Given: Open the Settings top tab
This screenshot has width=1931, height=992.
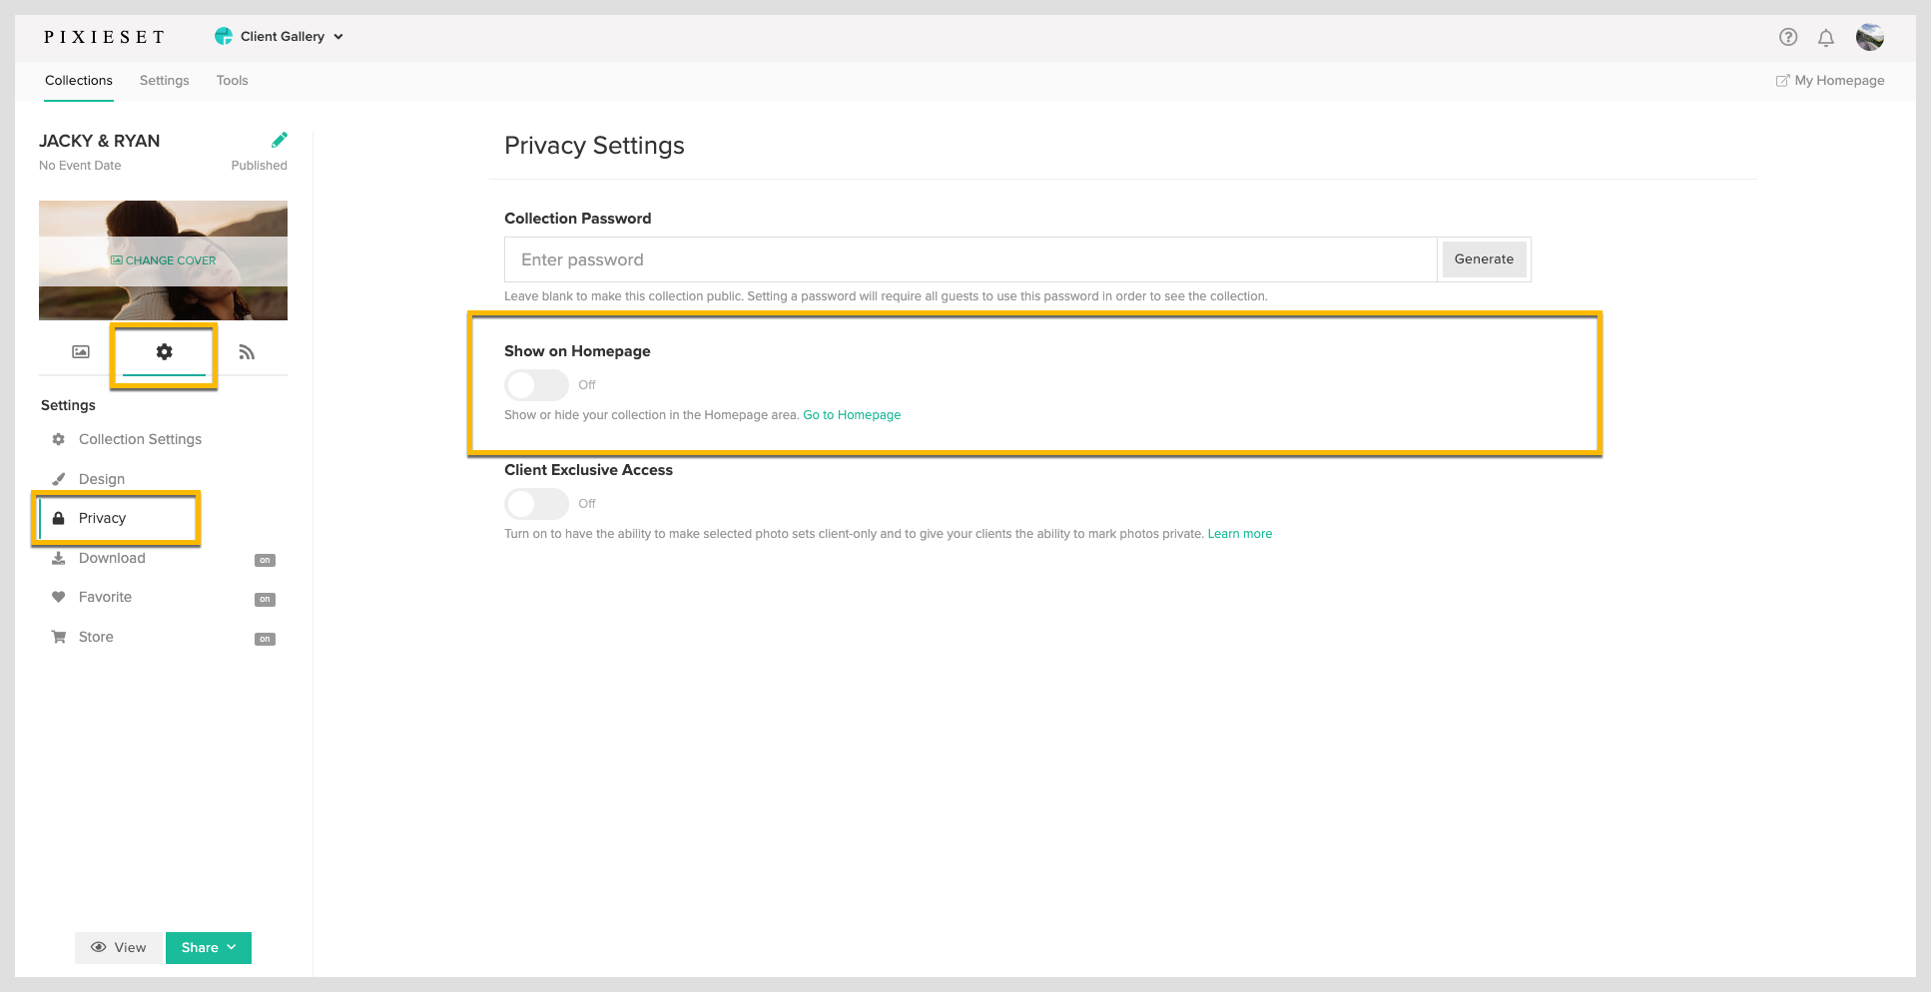Looking at the screenshot, I should pyautogui.click(x=165, y=81).
